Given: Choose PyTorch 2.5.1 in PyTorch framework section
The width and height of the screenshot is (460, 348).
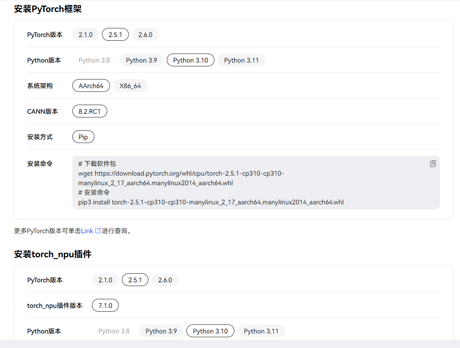Looking at the screenshot, I should click(115, 35).
